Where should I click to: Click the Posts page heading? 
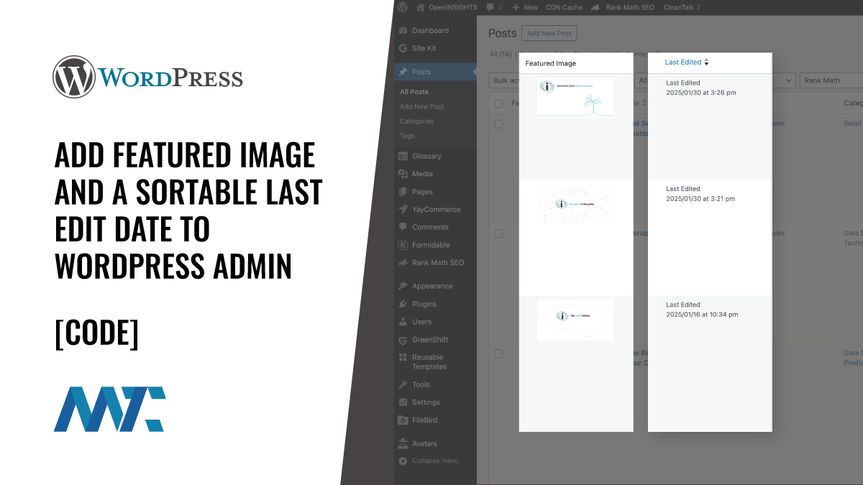point(503,33)
